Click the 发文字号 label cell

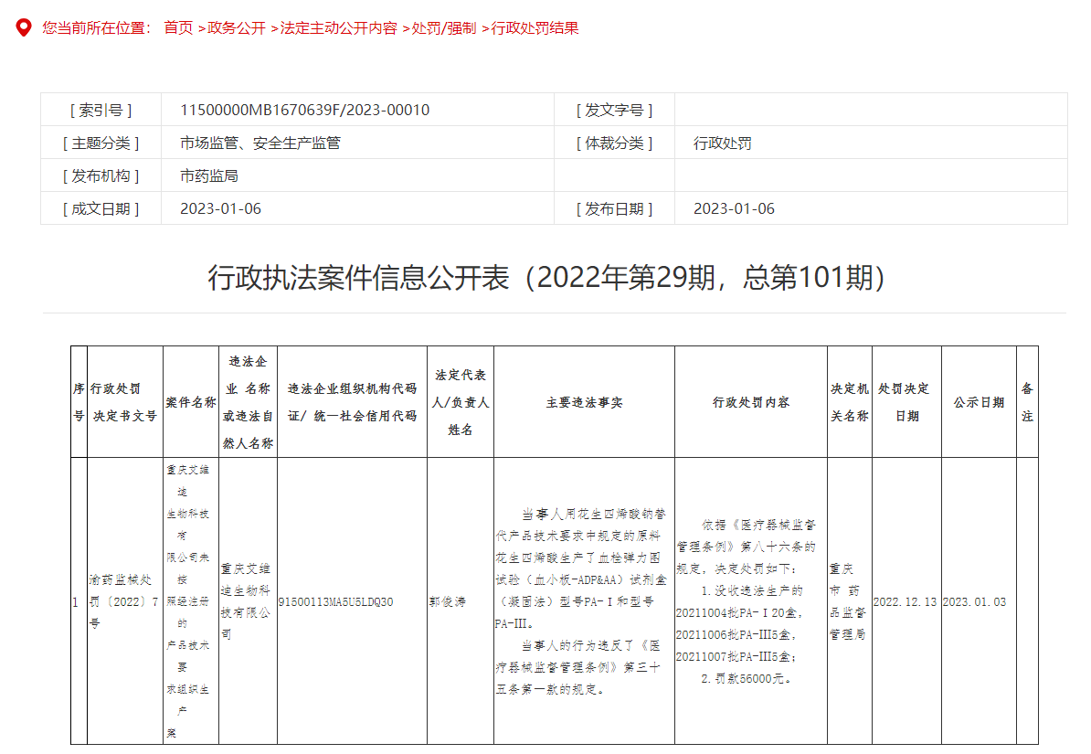coord(614,110)
